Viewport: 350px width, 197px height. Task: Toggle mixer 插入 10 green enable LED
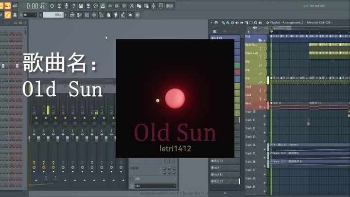click(x=46, y=118)
